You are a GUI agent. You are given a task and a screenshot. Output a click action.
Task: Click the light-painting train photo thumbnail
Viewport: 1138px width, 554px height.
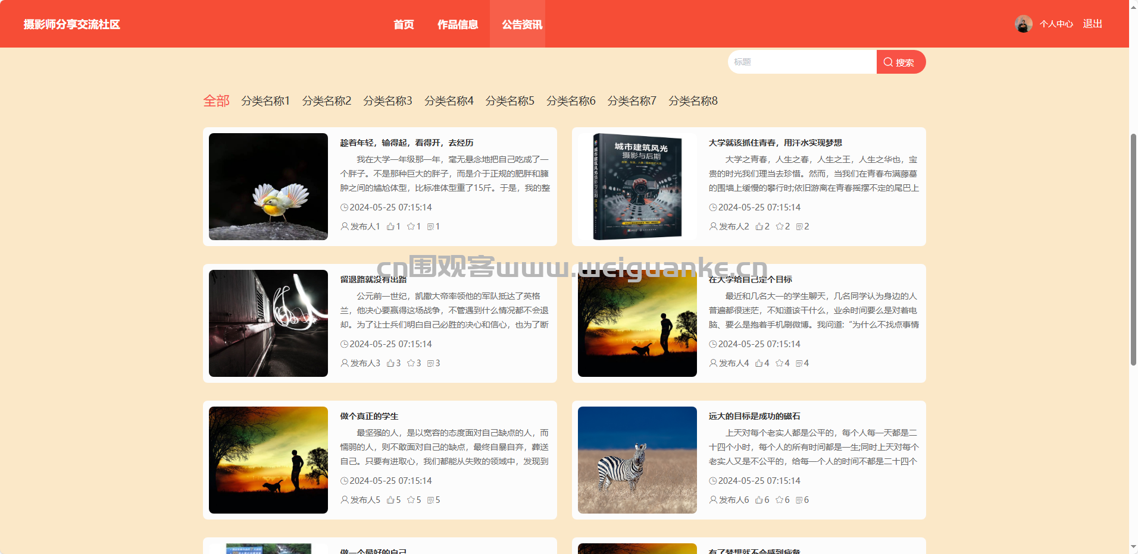(268, 323)
